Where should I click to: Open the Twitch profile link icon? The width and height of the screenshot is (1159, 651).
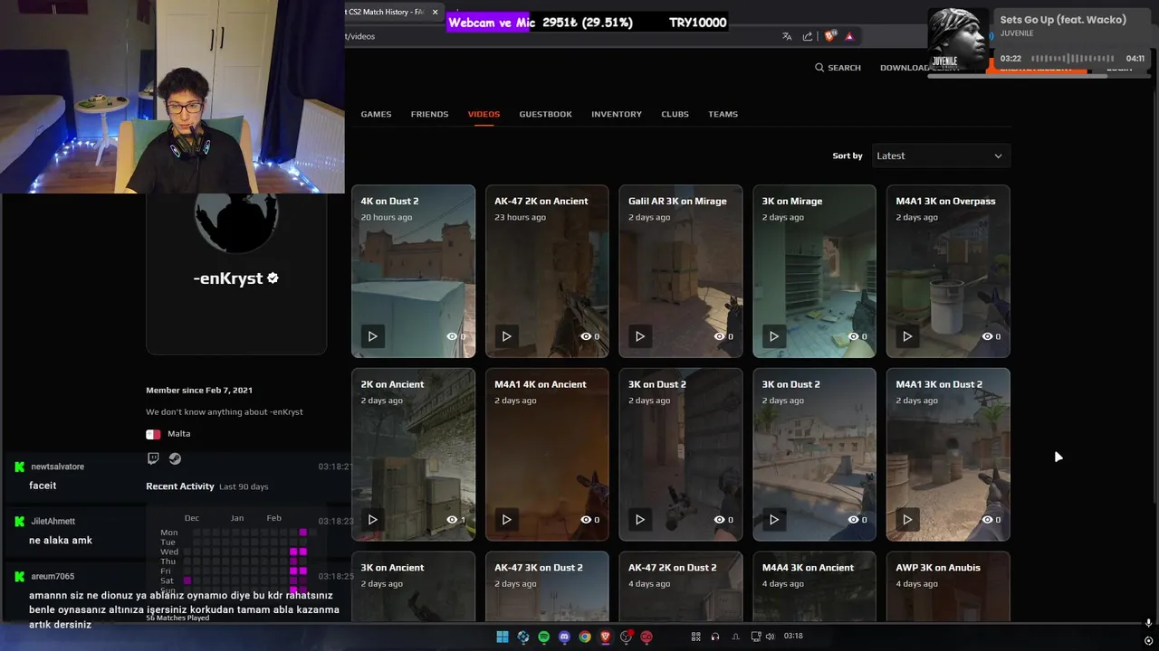pos(153,458)
